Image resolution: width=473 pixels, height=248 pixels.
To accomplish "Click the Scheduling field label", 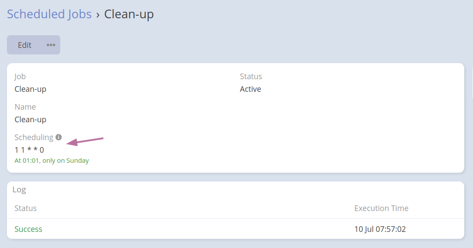I will tap(34, 137).
